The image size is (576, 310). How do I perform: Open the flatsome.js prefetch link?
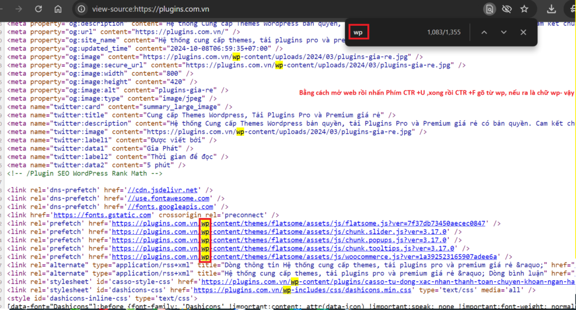298,223
